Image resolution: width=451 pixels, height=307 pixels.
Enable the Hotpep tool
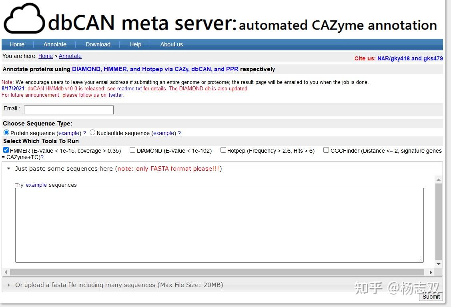(x=223, y=150)
